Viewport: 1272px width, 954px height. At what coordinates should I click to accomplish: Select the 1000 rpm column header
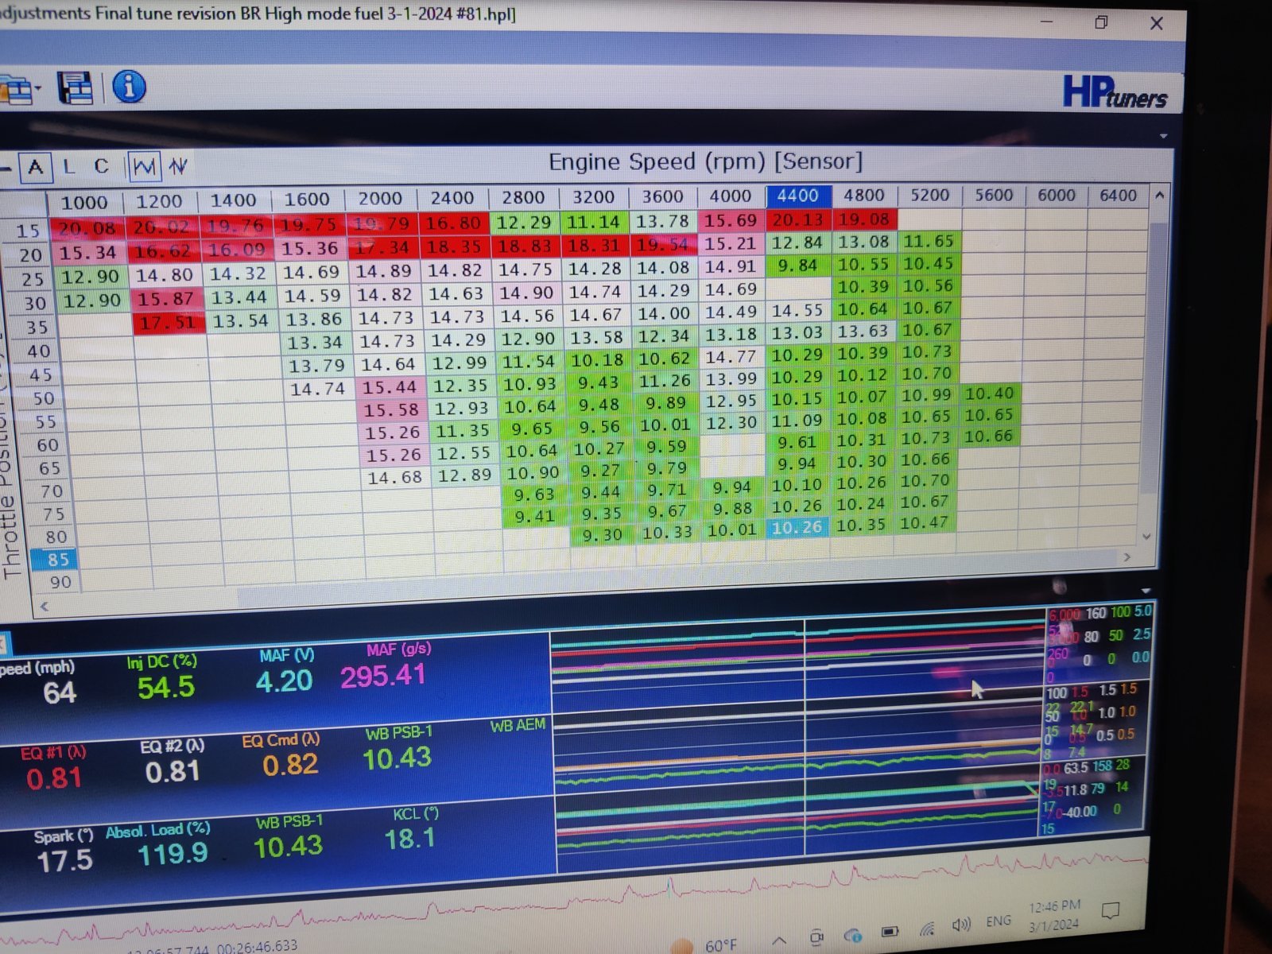pyautogui.click(x=84, y=203)
